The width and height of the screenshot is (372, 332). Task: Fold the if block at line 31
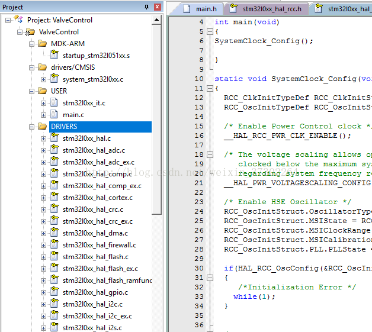tap(209, 278)
